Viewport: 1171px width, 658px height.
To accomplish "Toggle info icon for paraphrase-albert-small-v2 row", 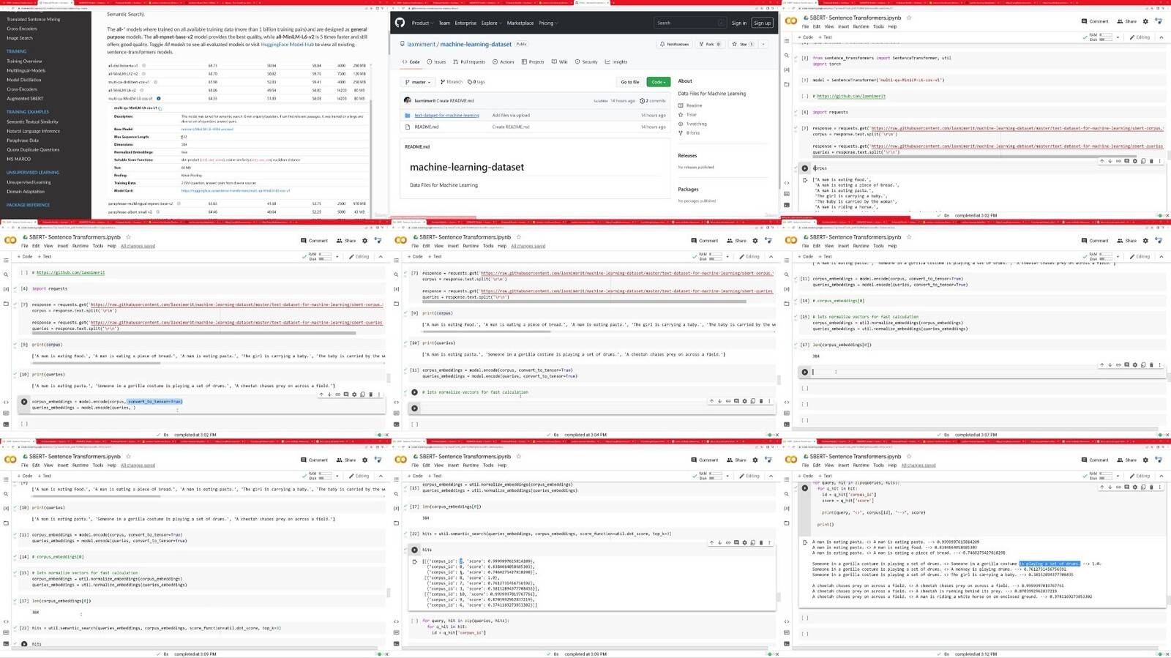I will pos(157,212).
